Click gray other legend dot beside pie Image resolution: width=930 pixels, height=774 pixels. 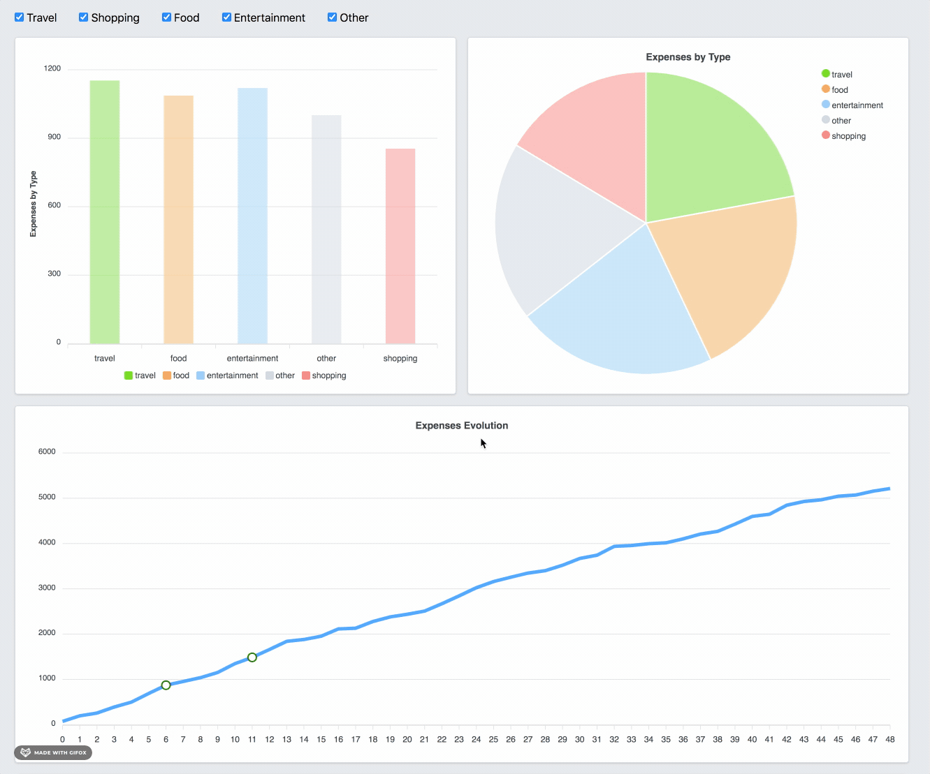tap(826, 120)
